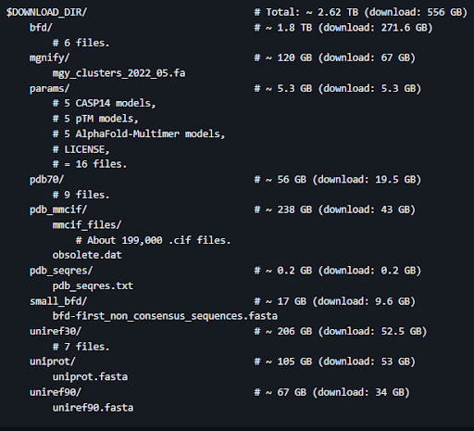Screen dimensions: 474x431
Task: Click bfd-first_non_consensus_sequences.fasta file name
Action: (x=165, y=316)
